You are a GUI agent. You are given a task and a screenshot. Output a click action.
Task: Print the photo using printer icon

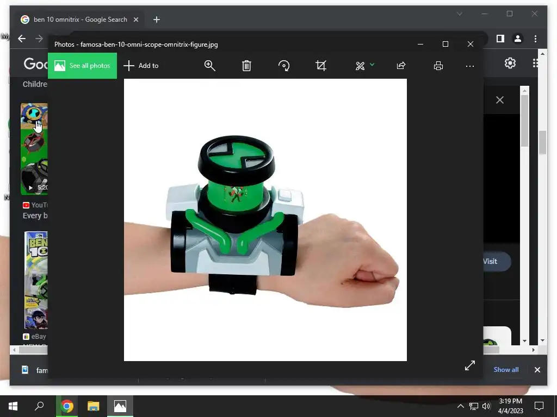click(x=438, y=66)
